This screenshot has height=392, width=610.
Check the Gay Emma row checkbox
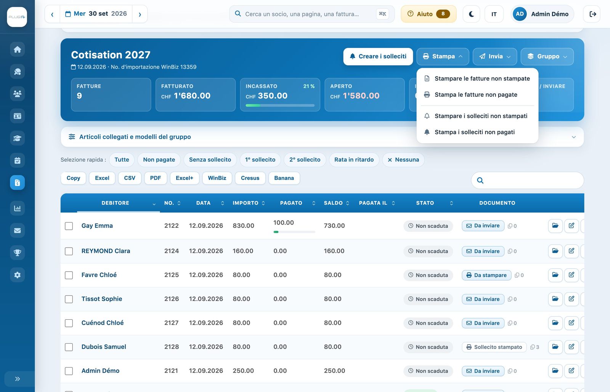(x=69, y=226)
